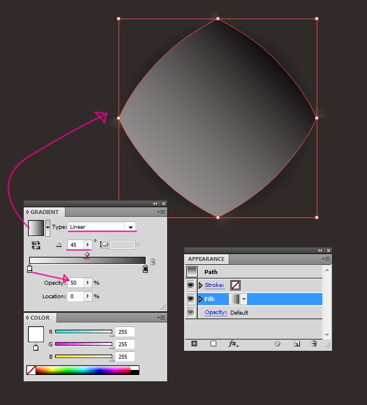Click the Delete Stop trash icon in Gradient panel
The width and height of the screenshot is (367, 405).
152,262
